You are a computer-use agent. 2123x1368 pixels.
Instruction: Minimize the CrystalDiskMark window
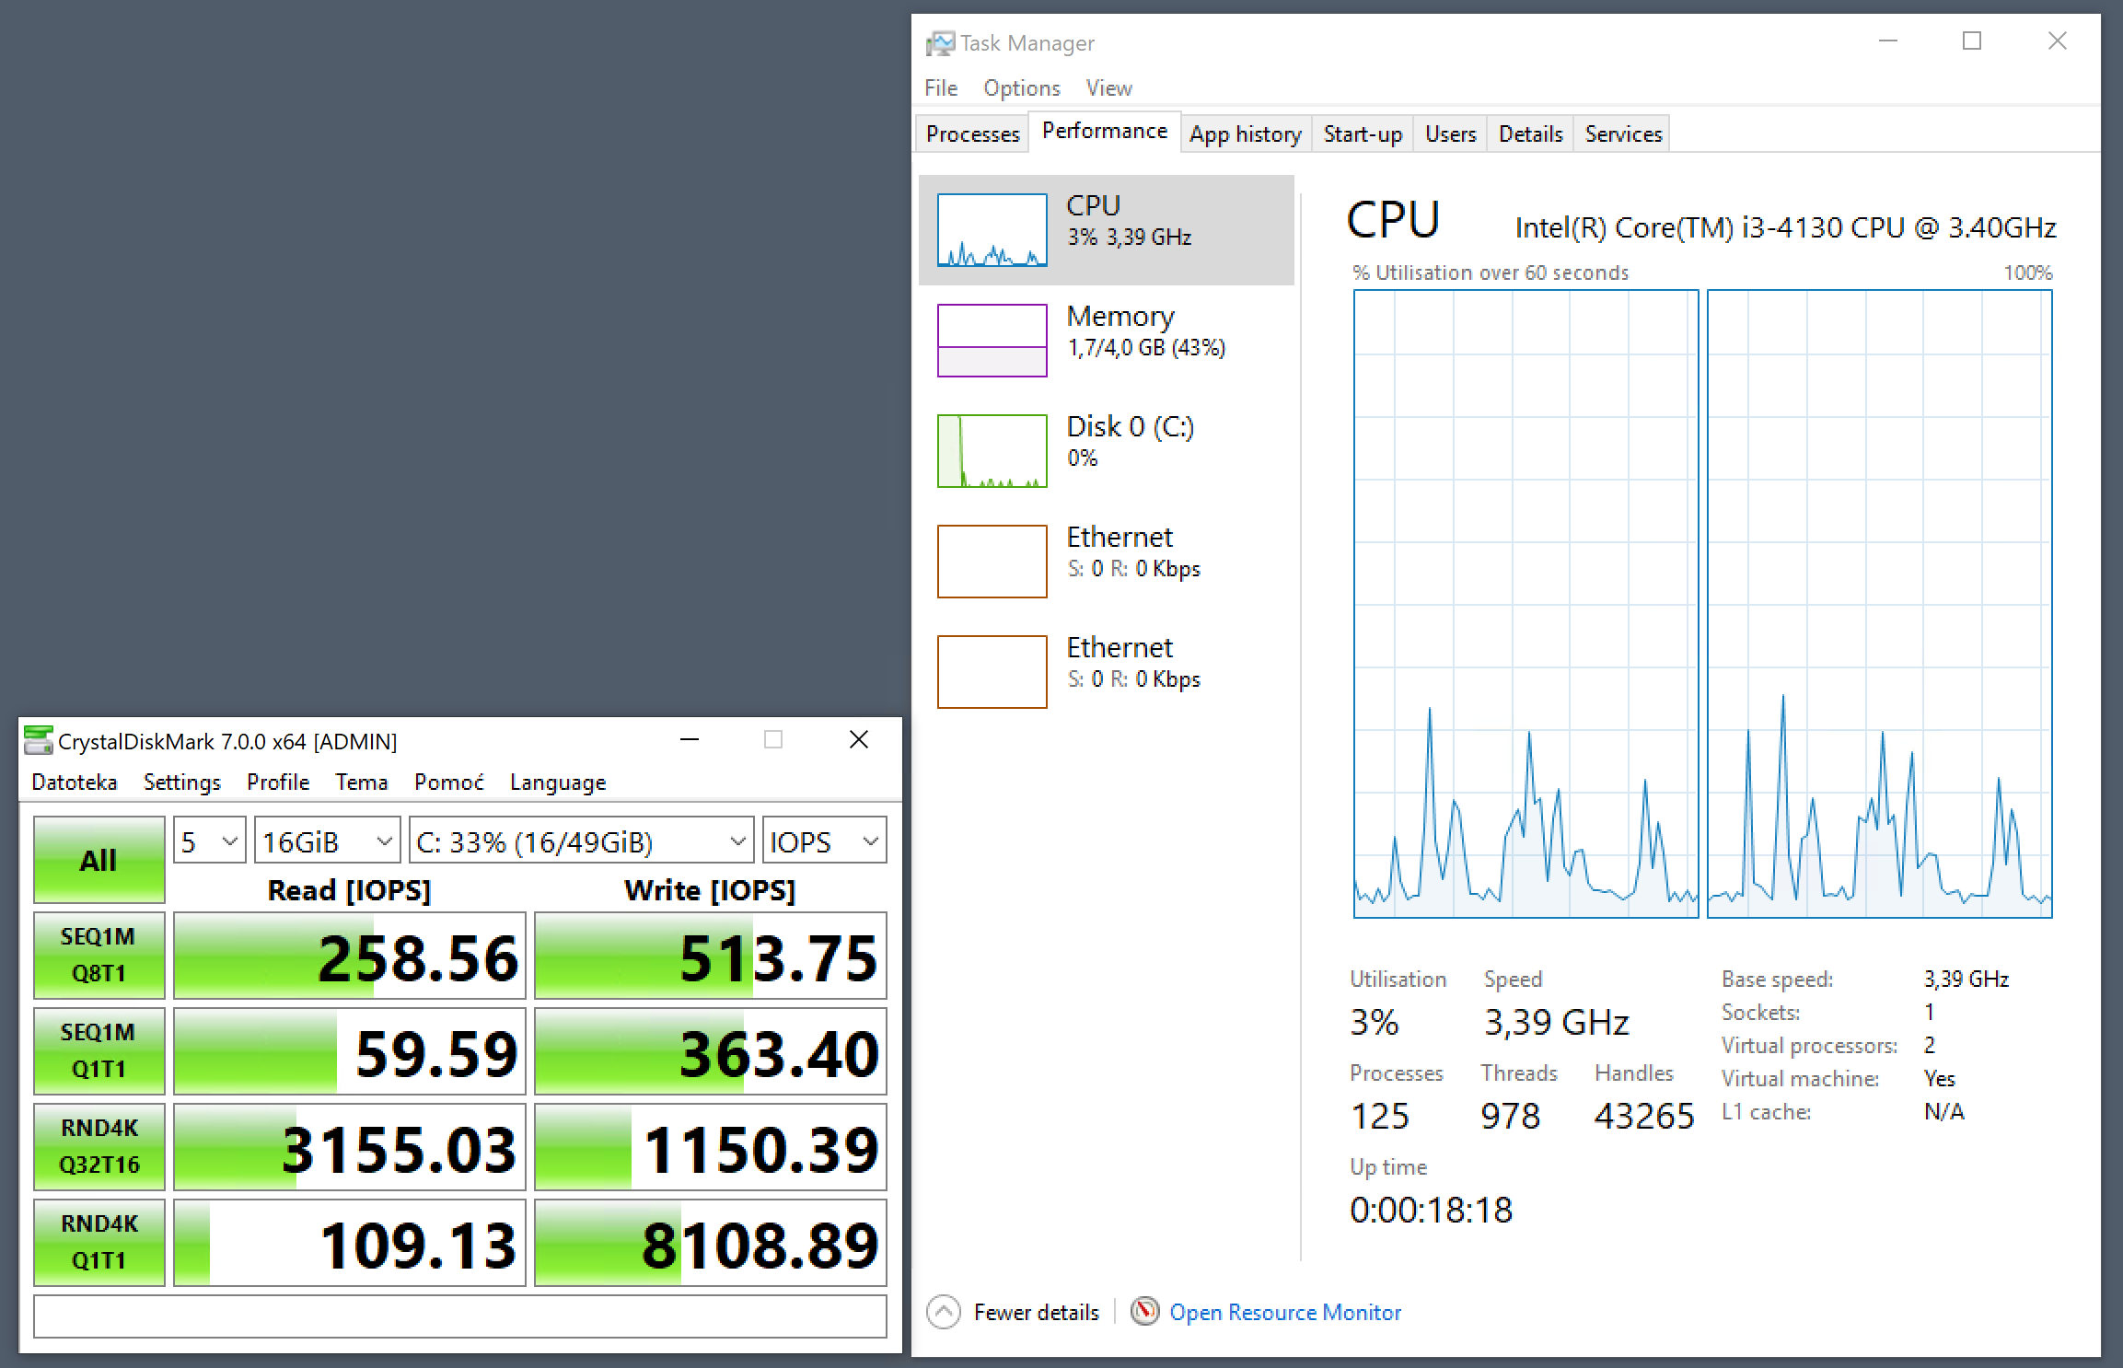690,740
